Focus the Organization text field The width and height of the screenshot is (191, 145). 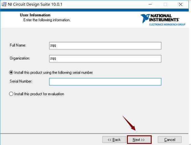[105, 59]
